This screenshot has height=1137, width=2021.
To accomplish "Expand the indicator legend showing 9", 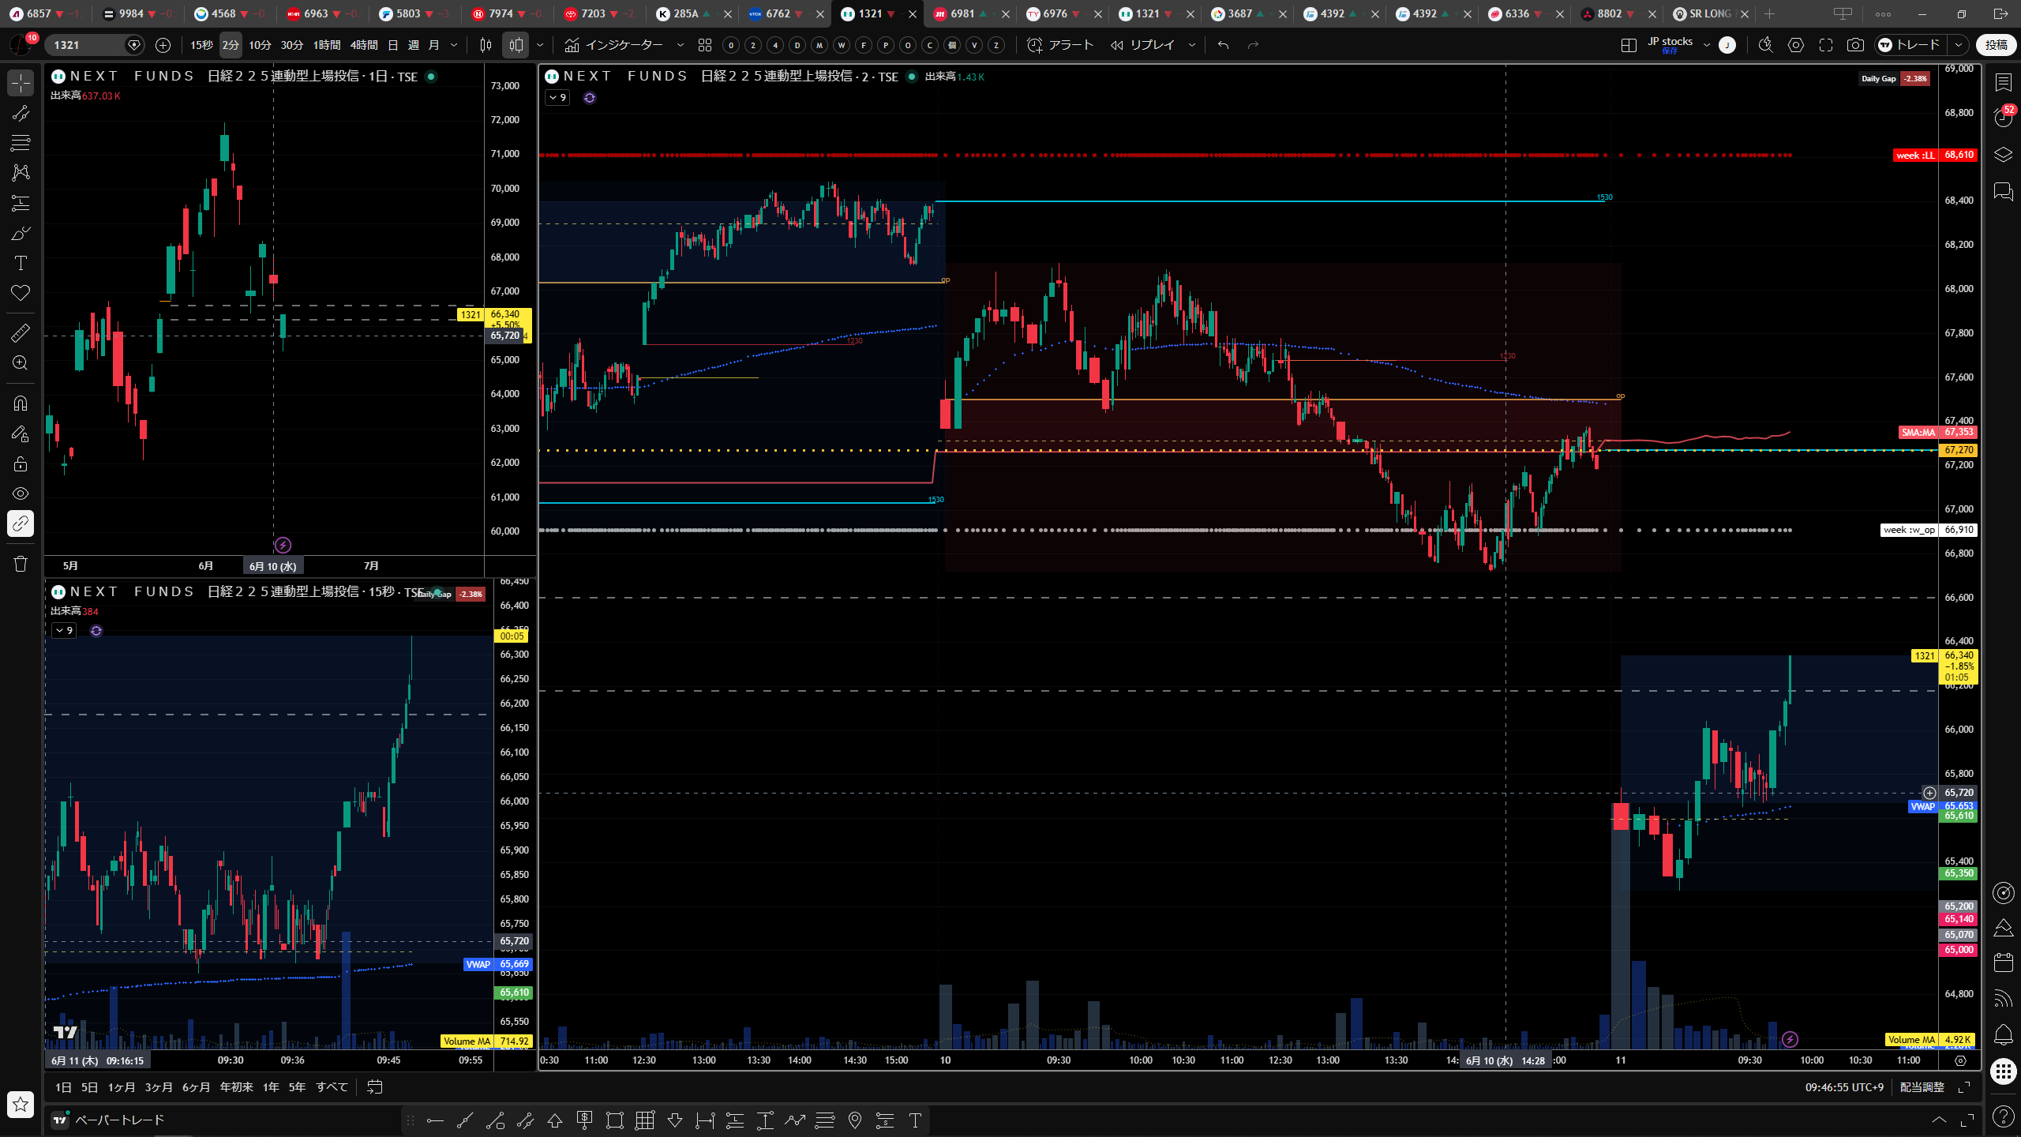I will (x=557, y=98).
